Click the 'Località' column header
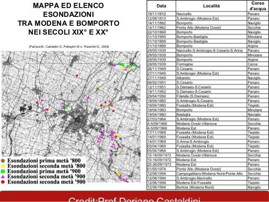This screenshot has height=202, width=269. (x=211, y=6)
